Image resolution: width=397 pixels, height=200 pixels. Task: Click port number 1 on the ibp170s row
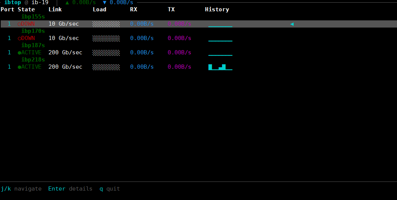[9, 38]
